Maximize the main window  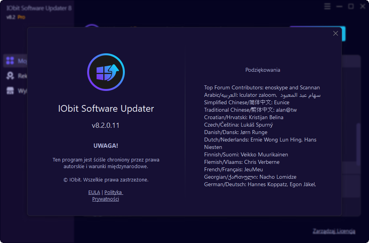point(351,6)
